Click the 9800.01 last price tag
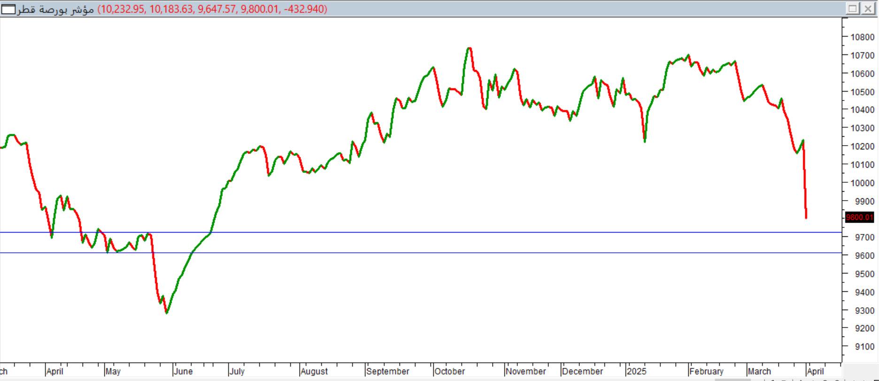Screen dimensions: 879x381 point(859,218)
